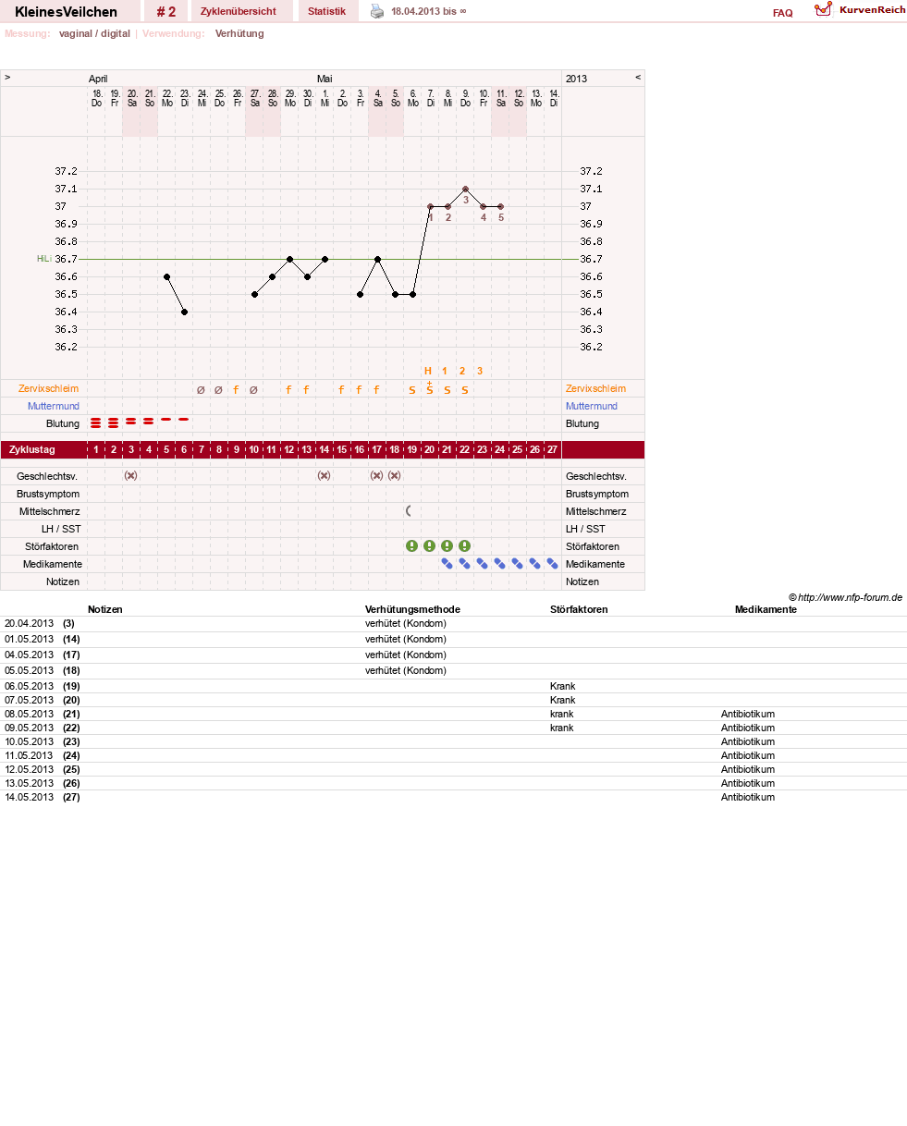Image resolution: width=907 pixels, height=1126 pixels.
Task: Click 'verhütet (Kondom)' in the 01.05.2013 row
Action: (x=406, y=639)
